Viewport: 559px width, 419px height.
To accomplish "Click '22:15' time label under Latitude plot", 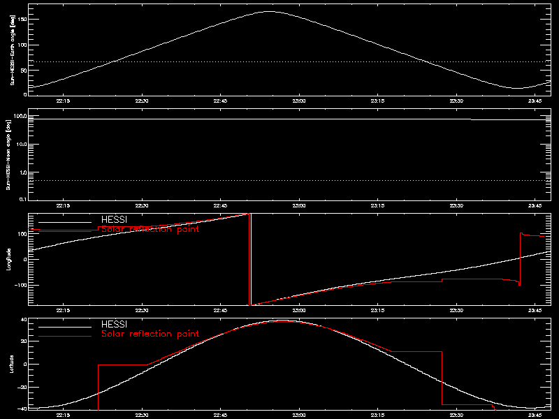I will [x=63, y=415].
